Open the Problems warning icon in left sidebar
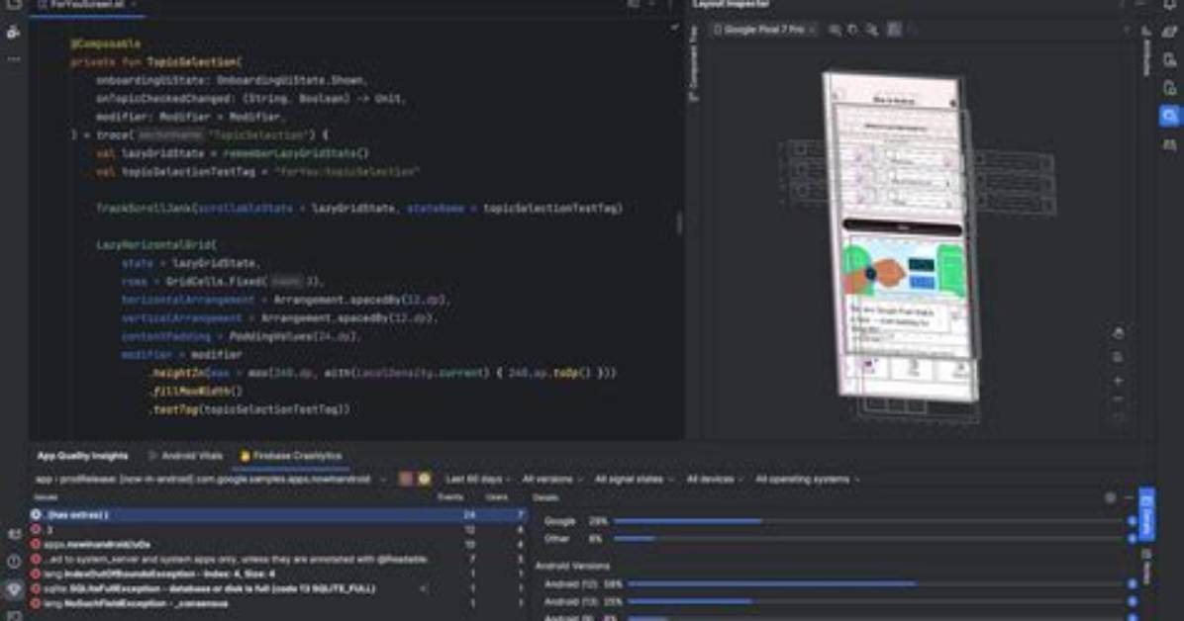This screenshot has height=621, width=1184. [x=14, y=562]
